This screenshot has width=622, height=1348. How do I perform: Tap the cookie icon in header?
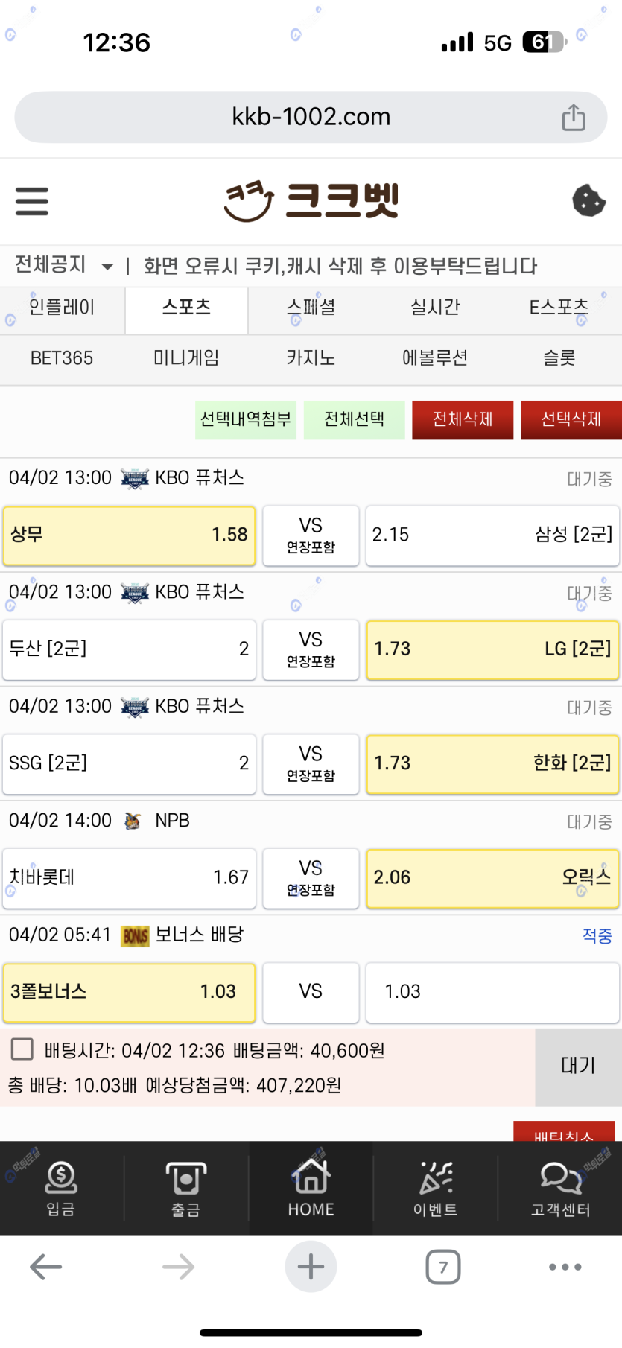(x=588, y=200)
